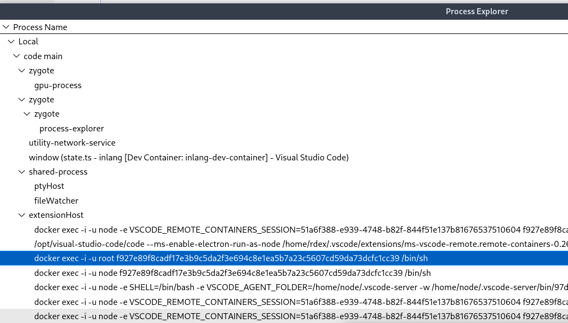Collapse the first zygote process entry
This screenshot has height=323, width=568.
coord(22,70)
